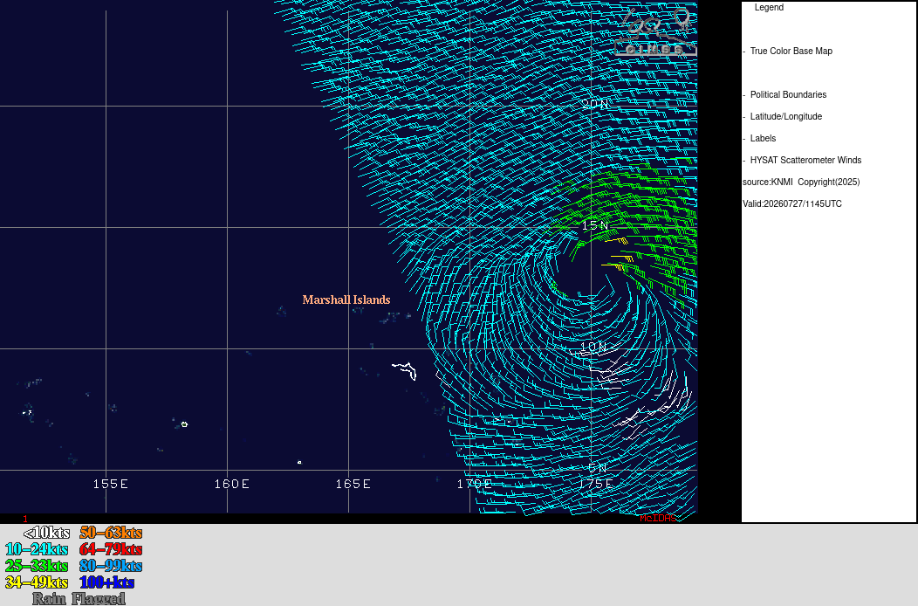Click the Legend heading
The height and width of the screenshot is (606, 918).
[769, 8]
